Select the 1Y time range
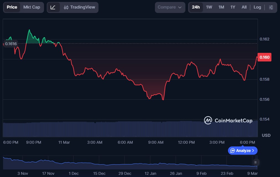This screenshot has width=280, height=177. coord(233,7)
